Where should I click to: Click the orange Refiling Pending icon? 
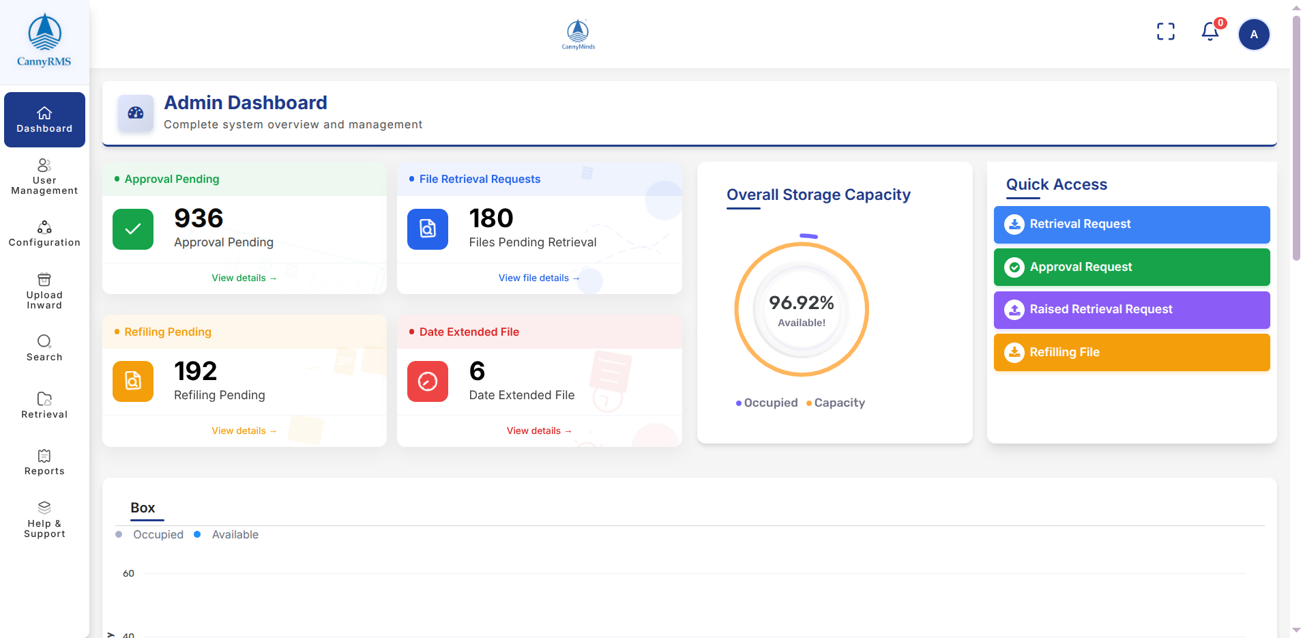[x=133, y=381]
